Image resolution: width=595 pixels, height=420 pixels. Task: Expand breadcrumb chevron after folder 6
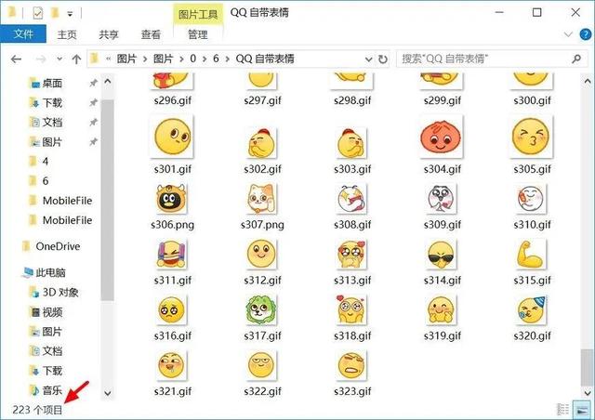[227, 59]
